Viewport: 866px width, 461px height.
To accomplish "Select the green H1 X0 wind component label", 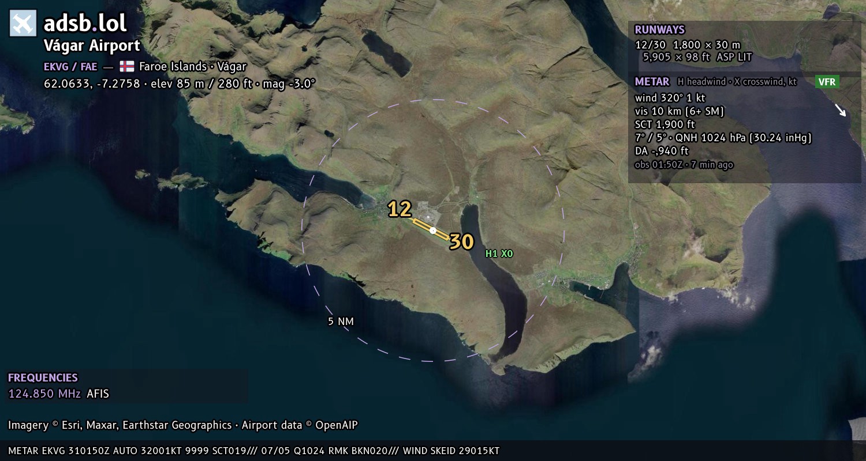I will pos(499,254).
